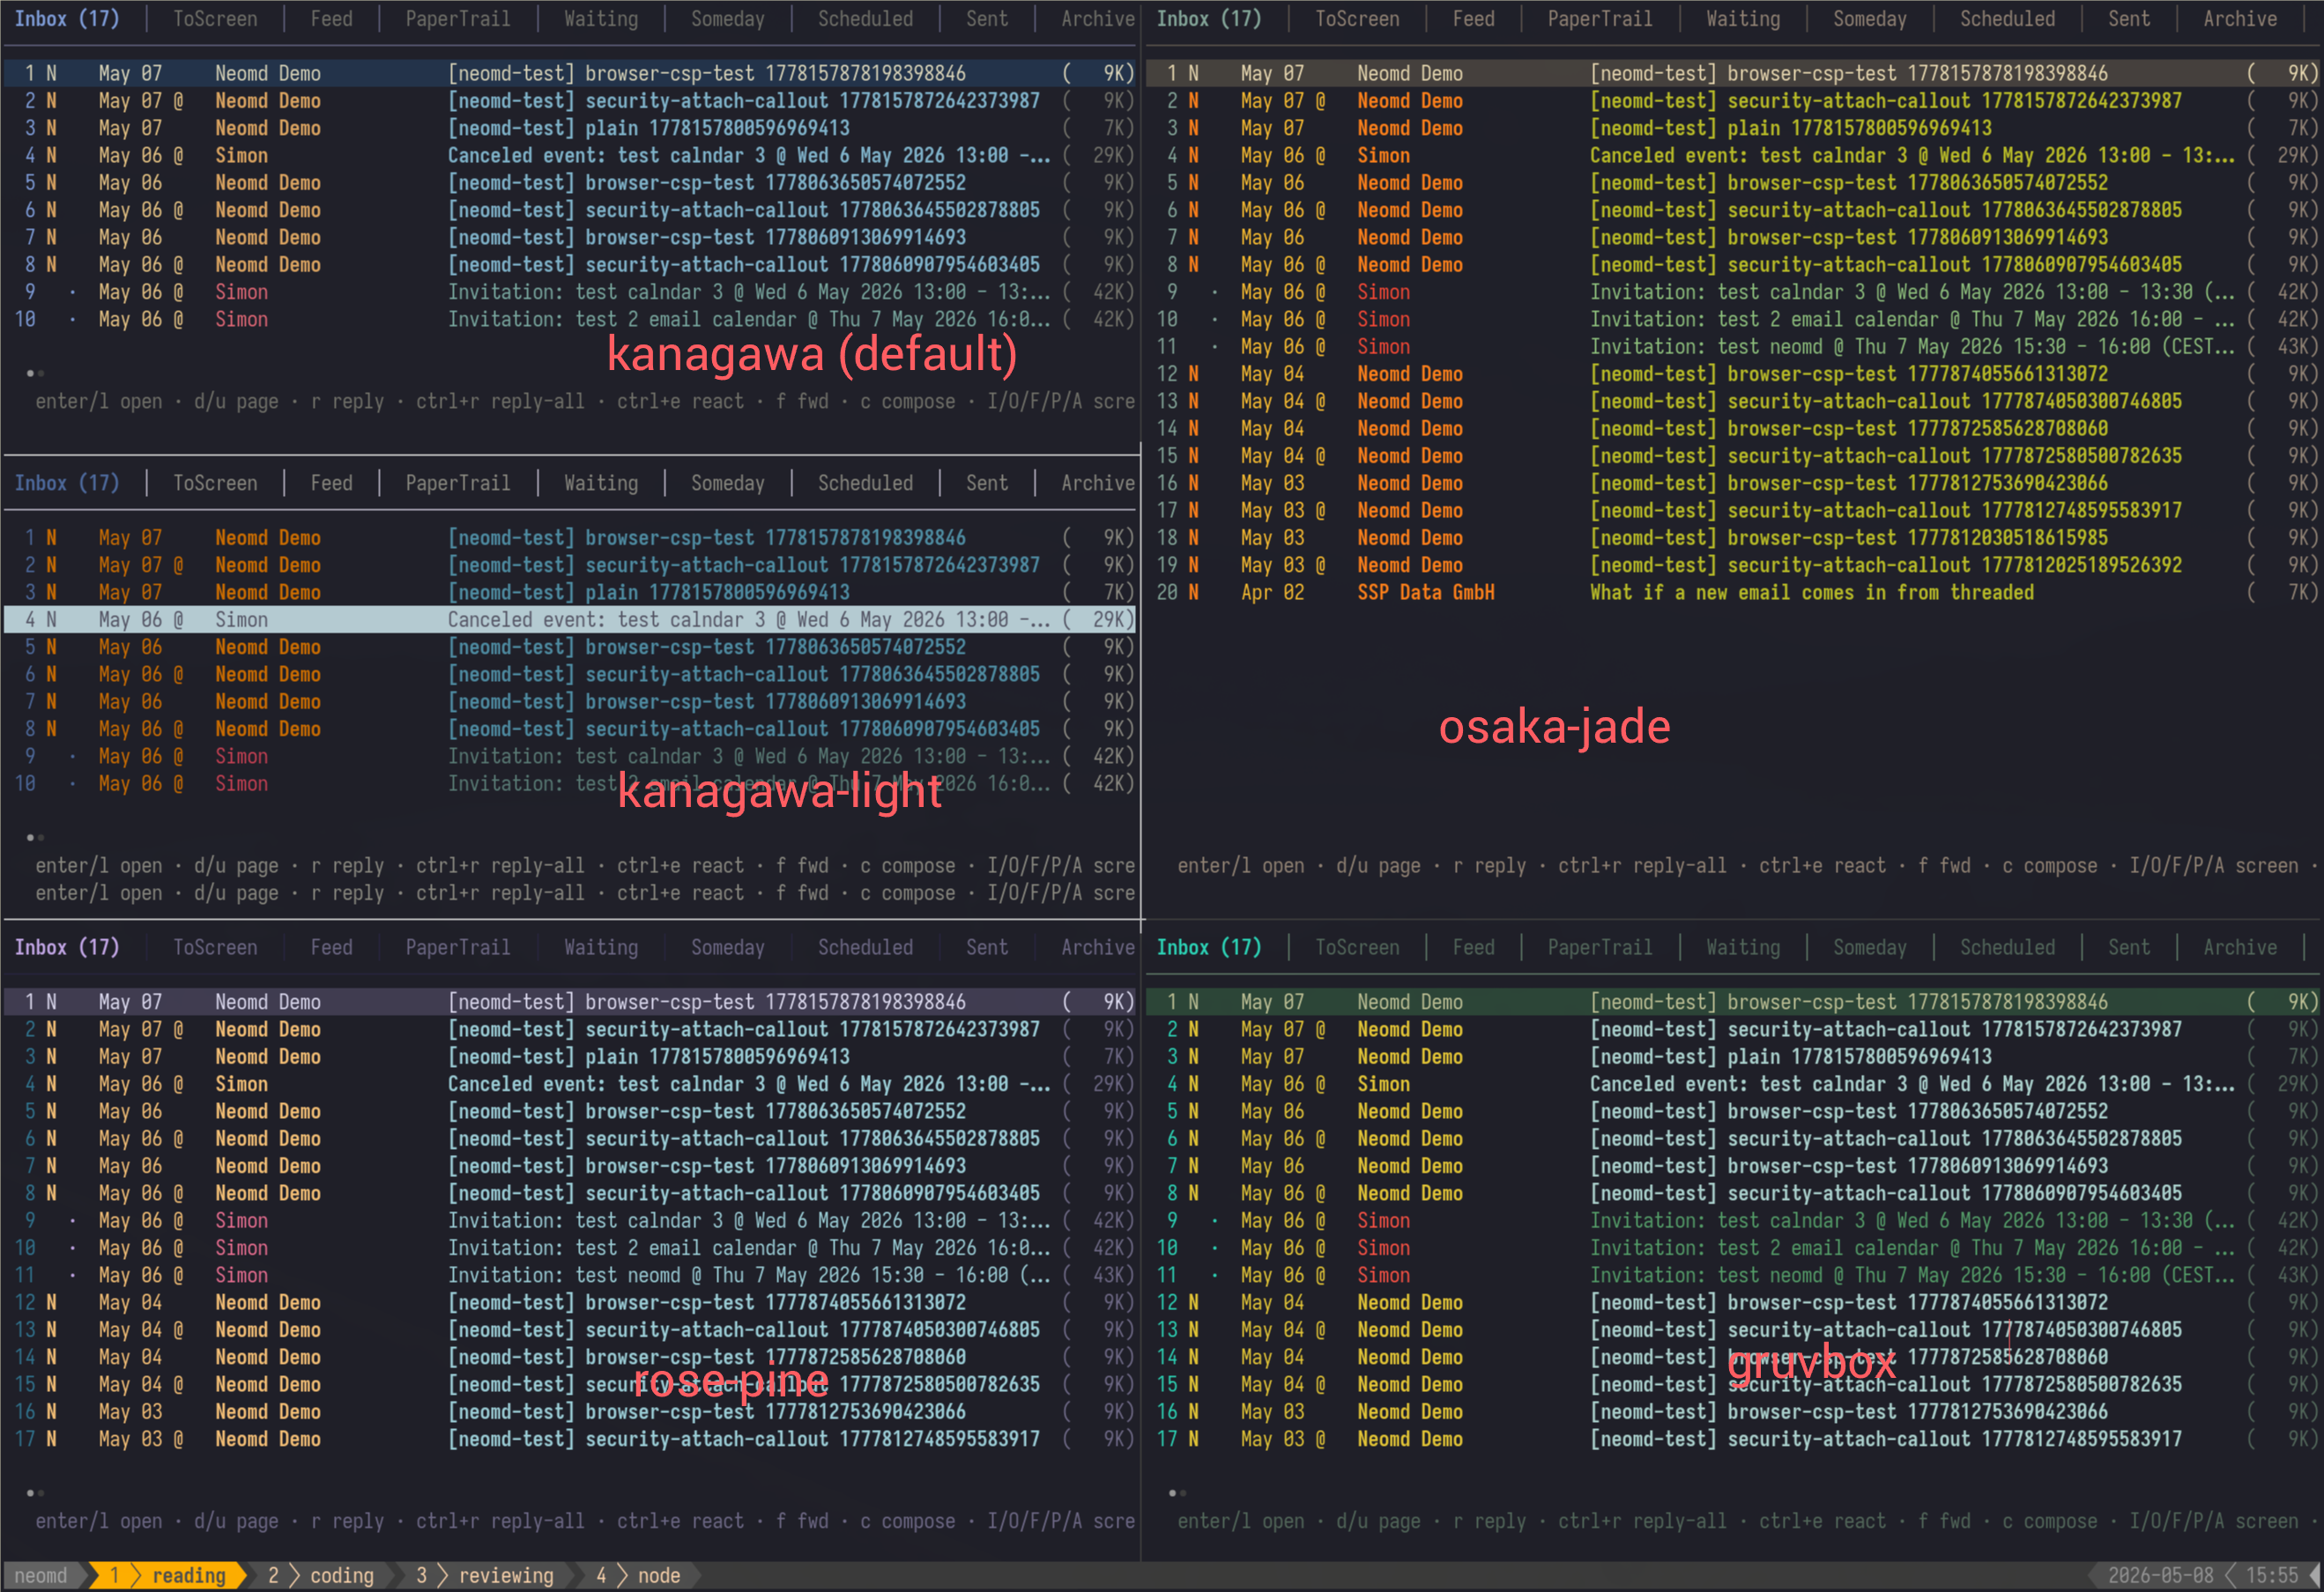Select row 12 May 04 in osaka-jade pane

coord(1733,374)
